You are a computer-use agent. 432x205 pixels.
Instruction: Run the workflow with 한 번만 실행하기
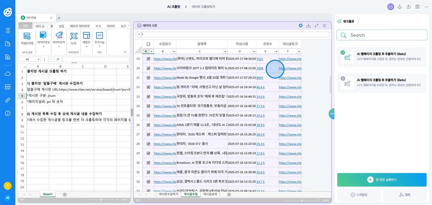(382, 180)
